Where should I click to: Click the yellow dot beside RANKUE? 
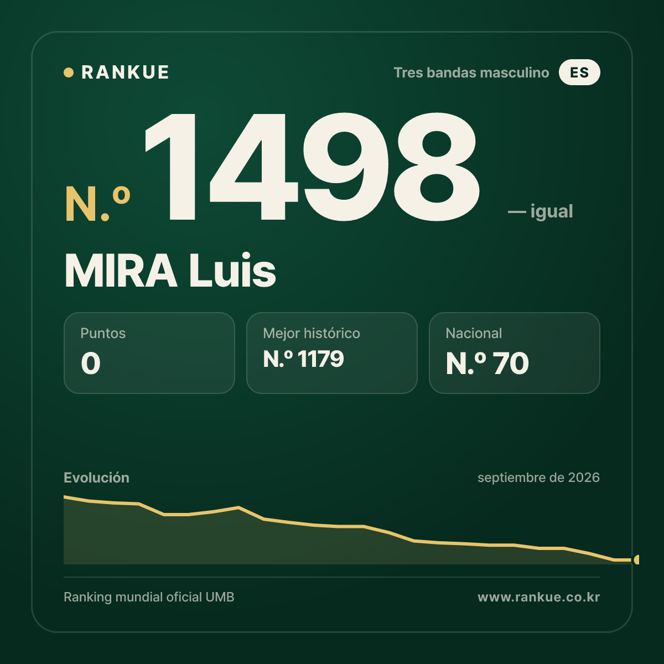pos(69,72)
